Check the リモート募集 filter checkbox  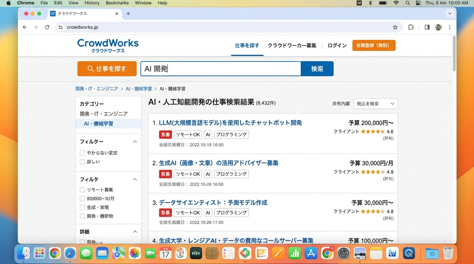82,190
